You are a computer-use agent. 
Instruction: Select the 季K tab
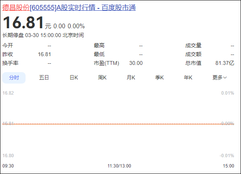pyautogui.click(x=159, y=77)
